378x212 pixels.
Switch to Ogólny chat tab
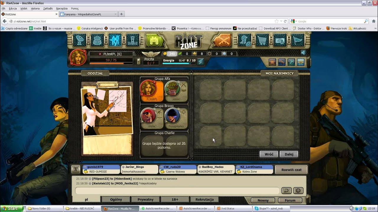point(116,199)
